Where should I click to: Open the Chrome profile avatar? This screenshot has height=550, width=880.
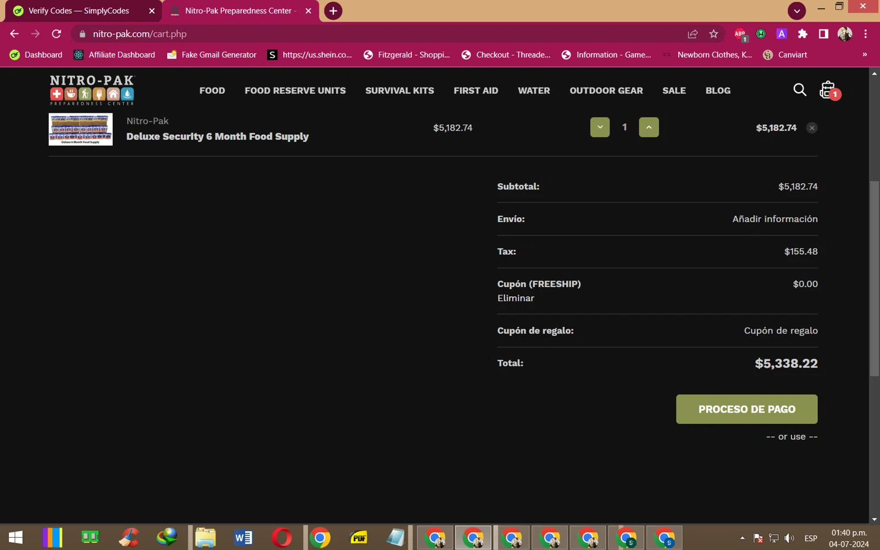(x=845, y=34)
